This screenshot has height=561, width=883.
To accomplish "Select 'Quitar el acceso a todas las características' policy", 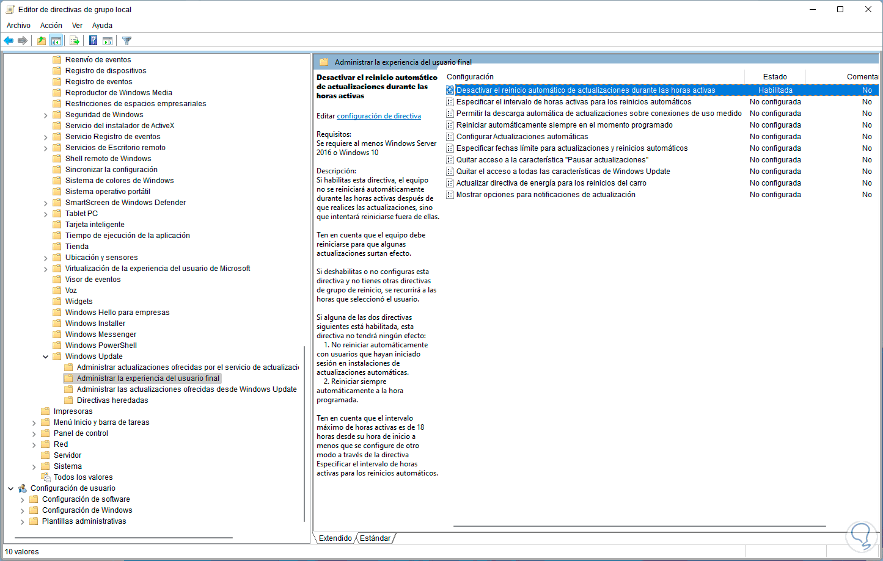I will 563,172.
